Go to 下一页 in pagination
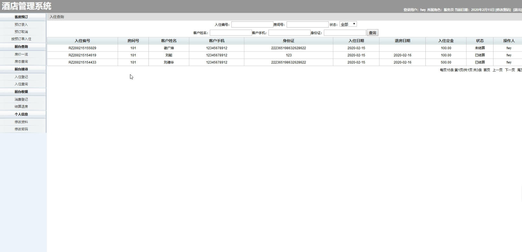This screenshot has height=252, width=522. tap(510, 70)
